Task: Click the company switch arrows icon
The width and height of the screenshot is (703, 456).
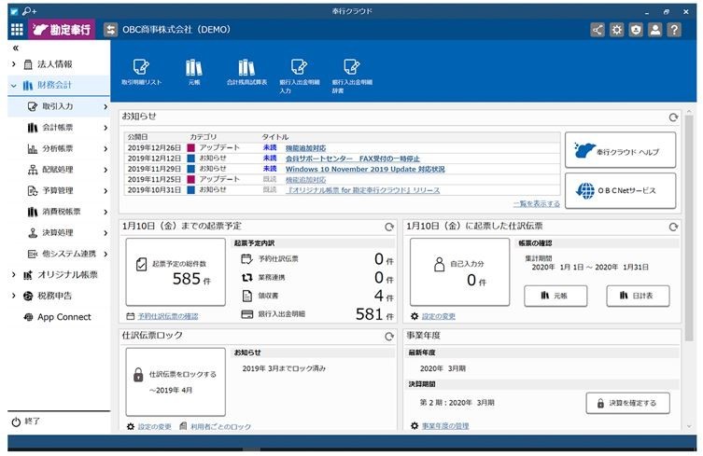Action: tap(110, 30)
